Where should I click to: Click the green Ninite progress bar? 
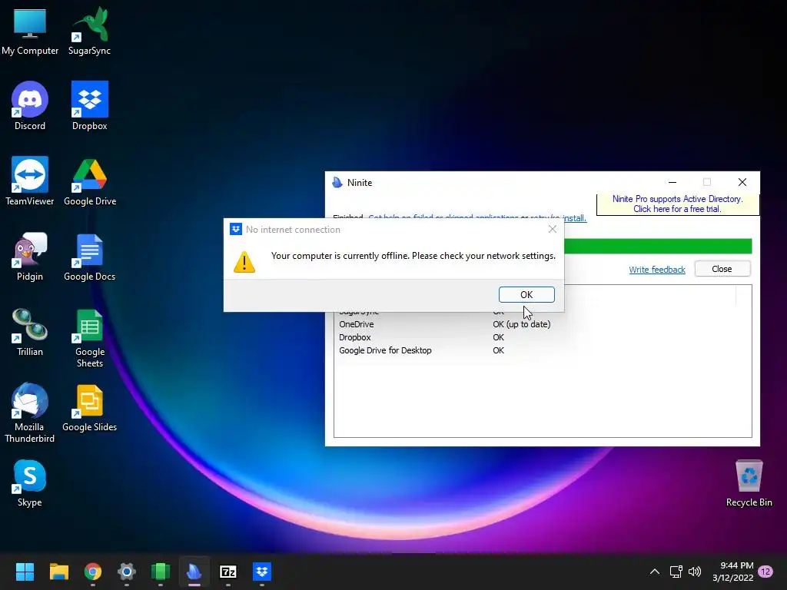pos(658,246)
